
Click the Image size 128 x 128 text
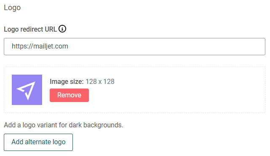tap(82, 81)
